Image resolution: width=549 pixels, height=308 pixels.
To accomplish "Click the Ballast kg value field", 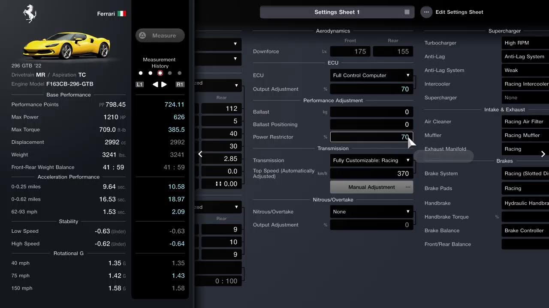I will 371,112.
